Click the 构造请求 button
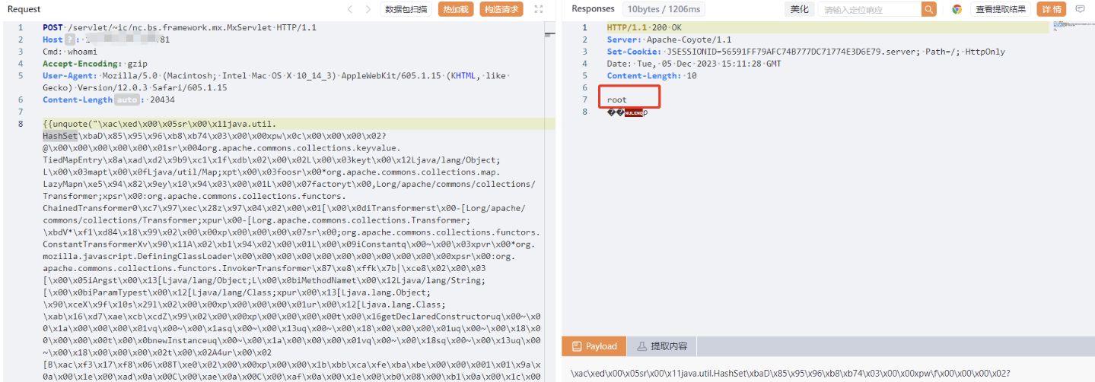 pyautogui.click(x=501, y=9)
